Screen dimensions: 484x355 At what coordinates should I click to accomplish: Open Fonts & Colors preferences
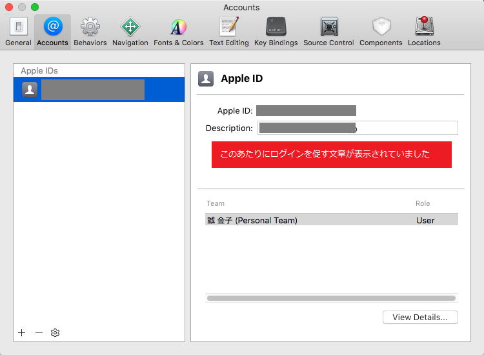[x=178, y=32]
